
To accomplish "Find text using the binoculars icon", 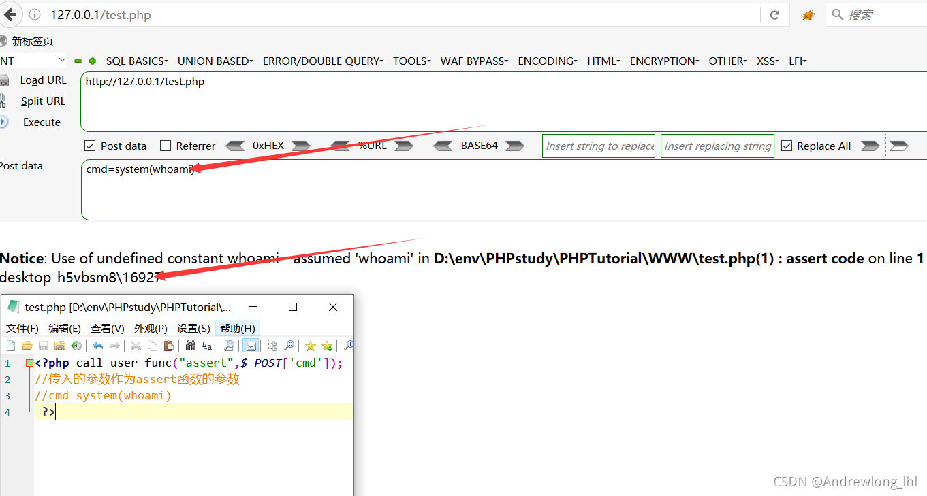I will pos(191,346).
